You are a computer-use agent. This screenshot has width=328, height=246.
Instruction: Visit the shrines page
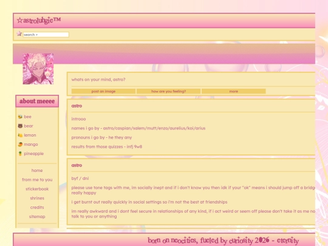[37, 198]
